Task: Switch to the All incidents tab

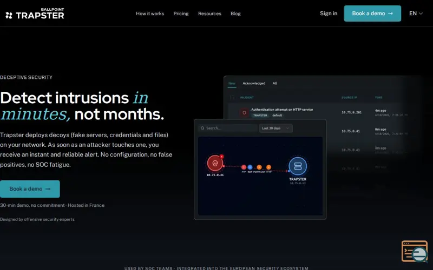Action: (274, 83)
